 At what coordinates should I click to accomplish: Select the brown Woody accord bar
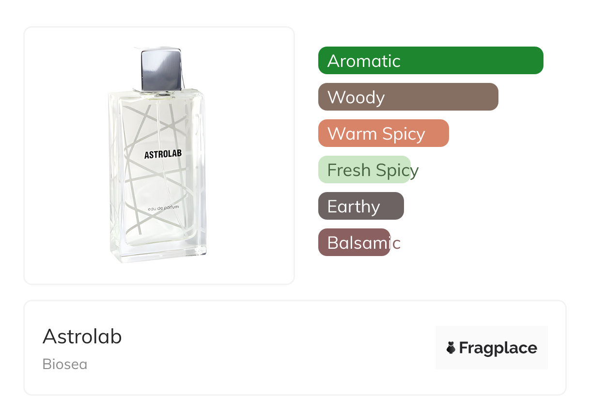tap(408, 97)
